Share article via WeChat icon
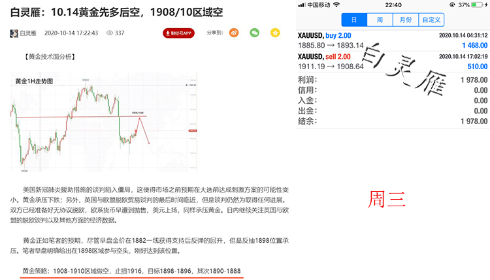The height and width of the screenshot is (280, 490). [x=255, y=32]
